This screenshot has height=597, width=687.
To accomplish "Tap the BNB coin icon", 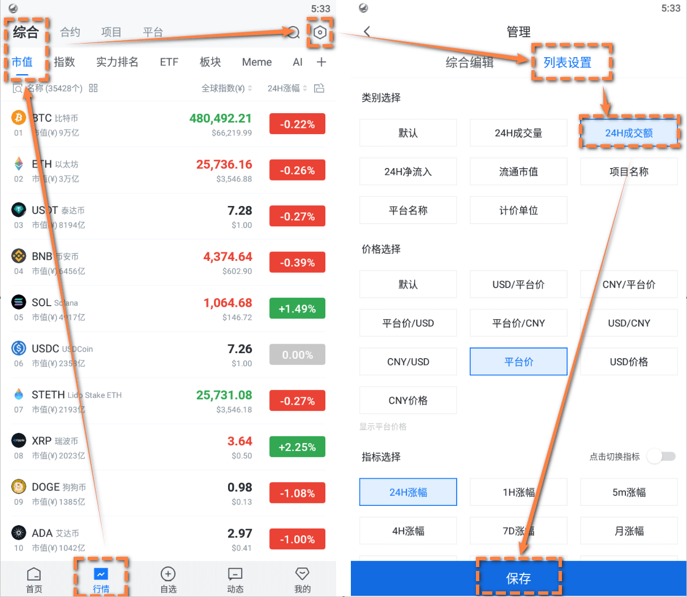I will click(x=19, y=256).
